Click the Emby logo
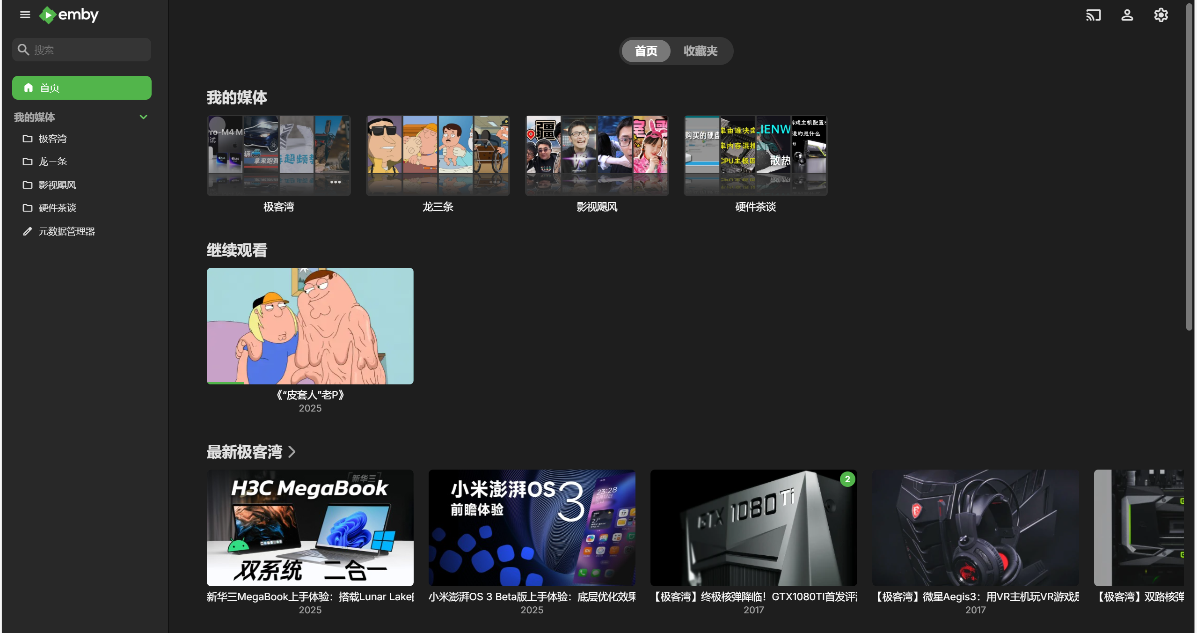Screen dimensions: 1197x633 69,15
